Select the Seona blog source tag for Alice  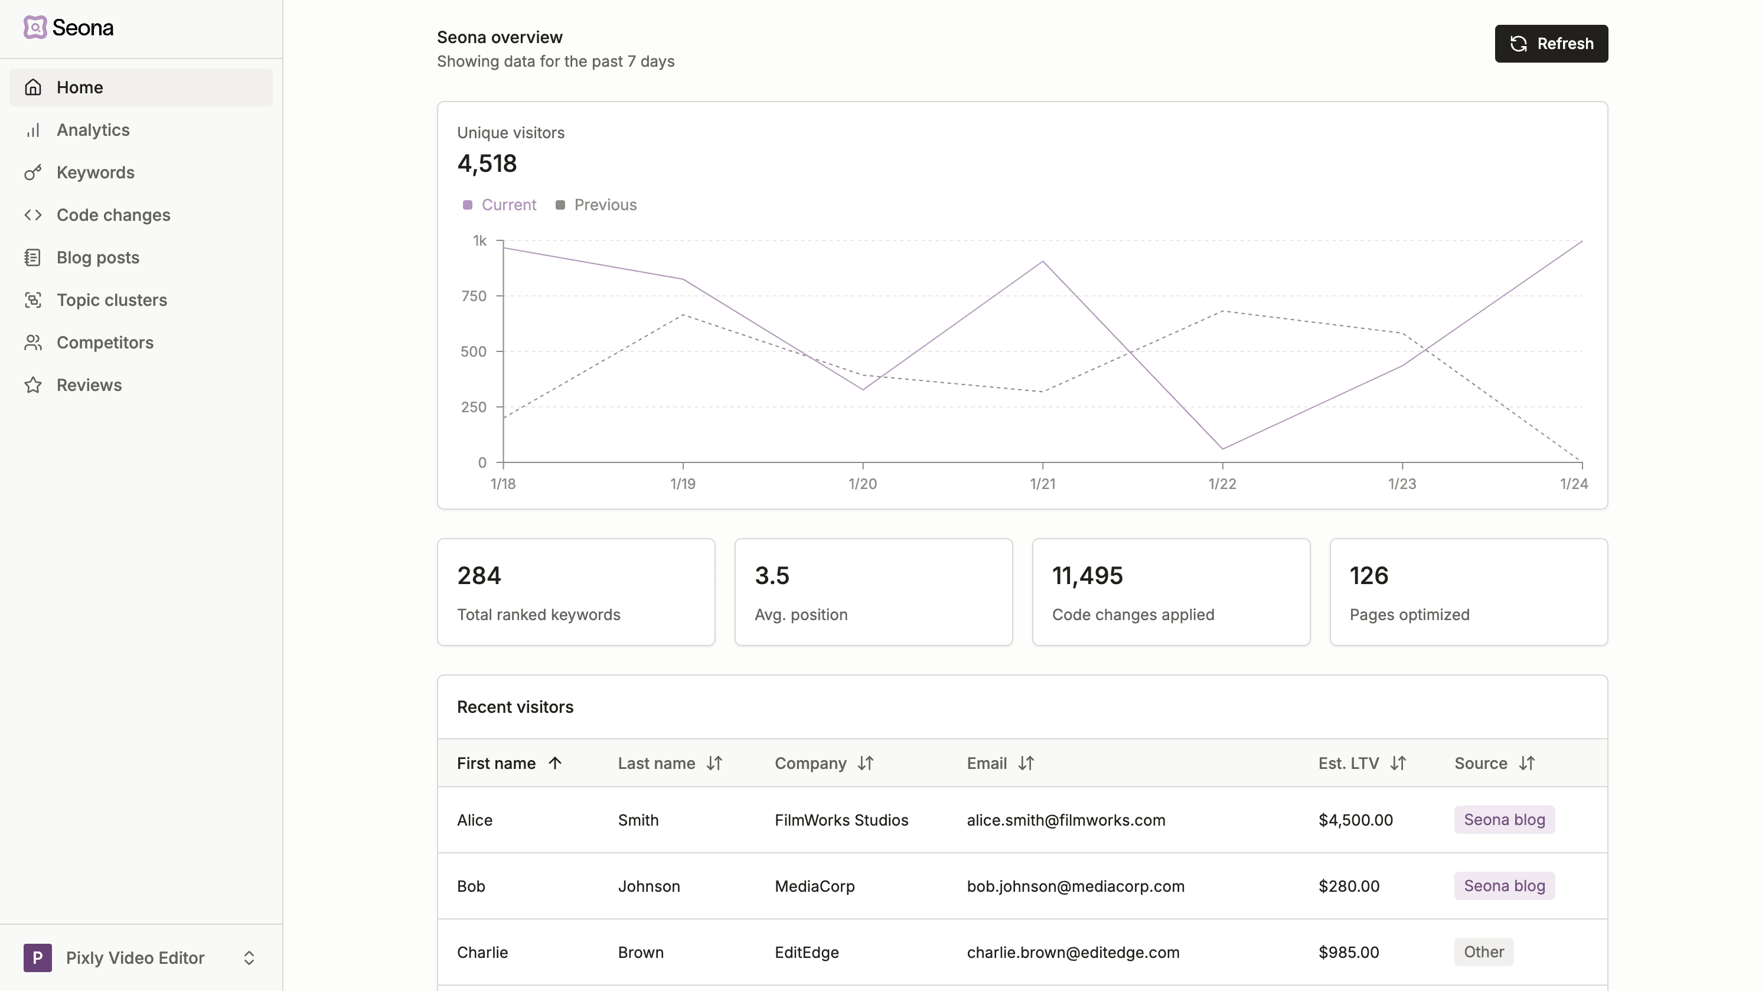1504,820
